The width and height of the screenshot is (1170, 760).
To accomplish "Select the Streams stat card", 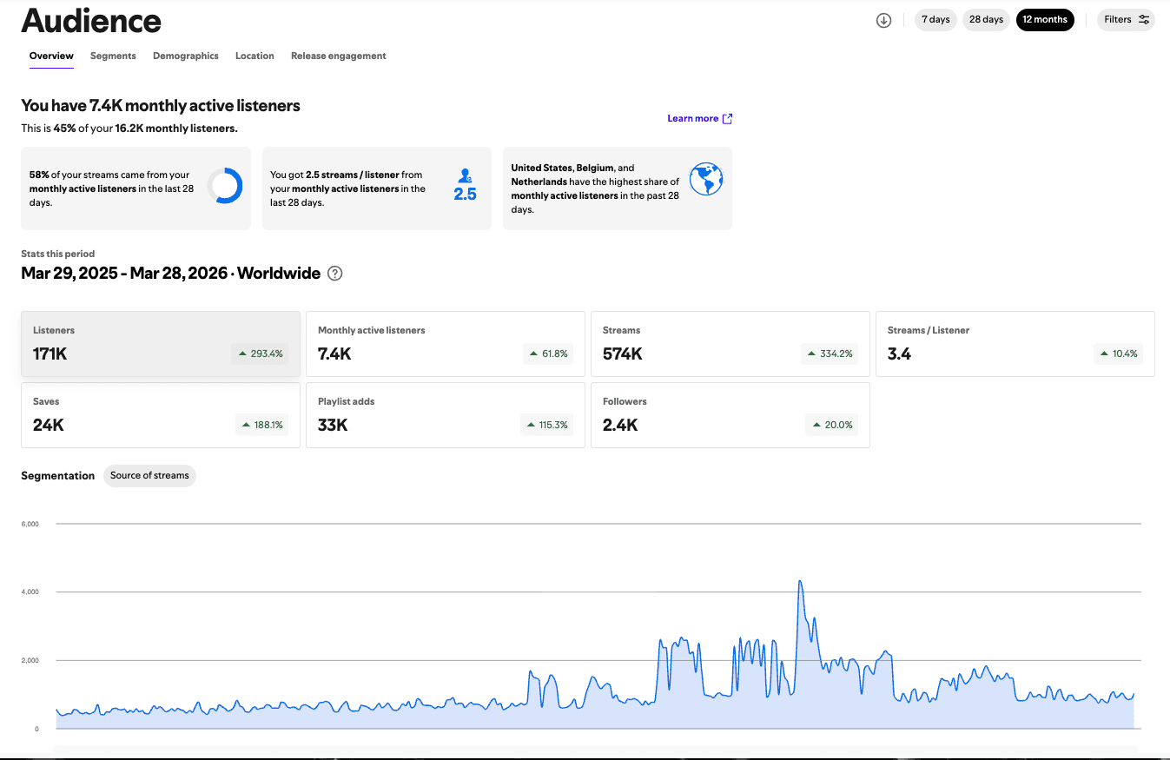I will point(730,344).
